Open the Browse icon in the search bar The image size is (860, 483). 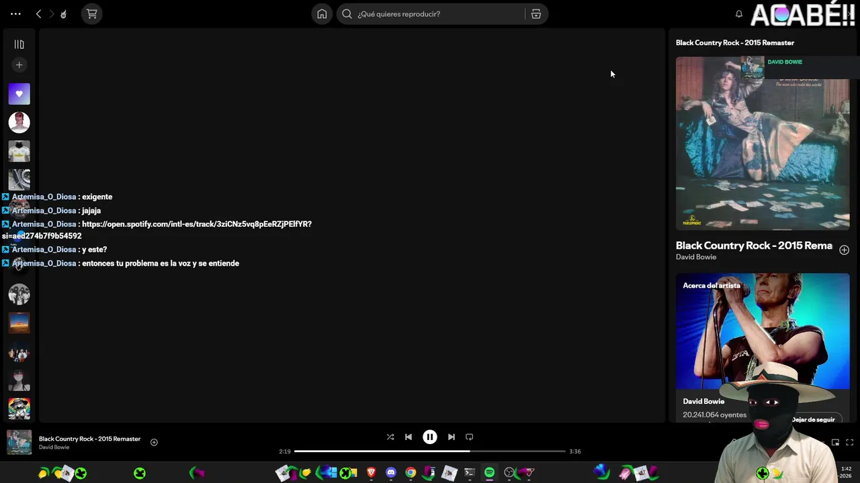click(536, 13)
